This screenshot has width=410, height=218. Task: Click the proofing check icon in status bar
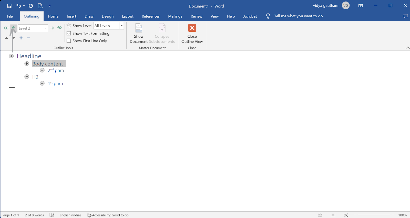tap(52, 215)
